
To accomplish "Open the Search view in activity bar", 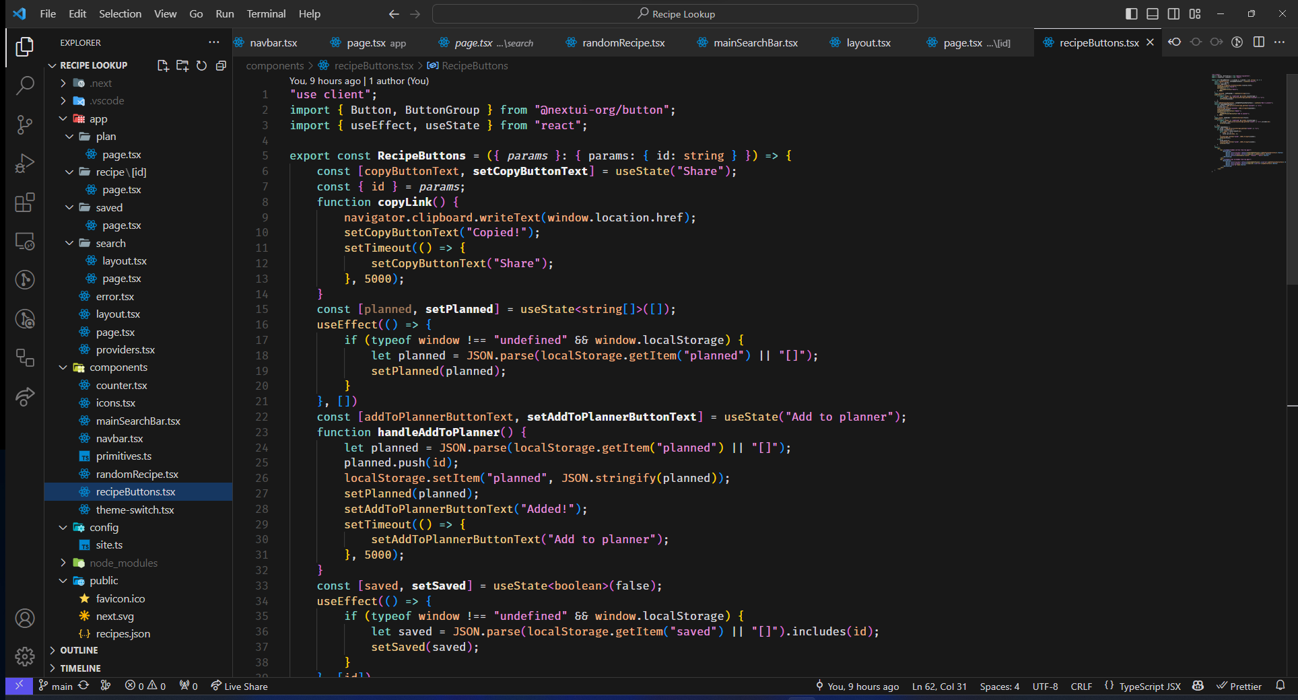I will point(25,85).
